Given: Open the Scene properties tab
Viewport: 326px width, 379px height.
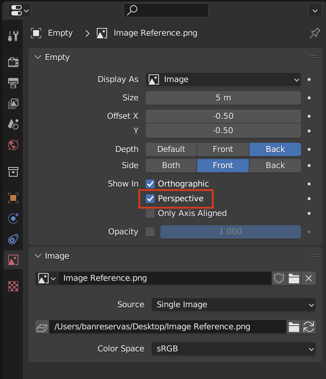Looking at the screenshot, I should pyautogui.click(x=13, y=124).
